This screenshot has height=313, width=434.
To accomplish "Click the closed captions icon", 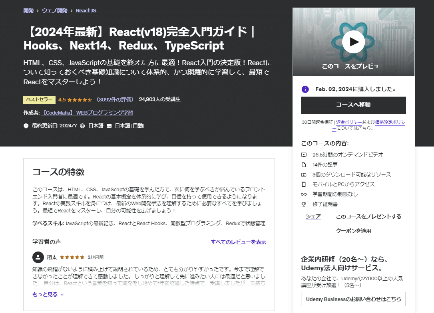I will [x=109, y=126].
